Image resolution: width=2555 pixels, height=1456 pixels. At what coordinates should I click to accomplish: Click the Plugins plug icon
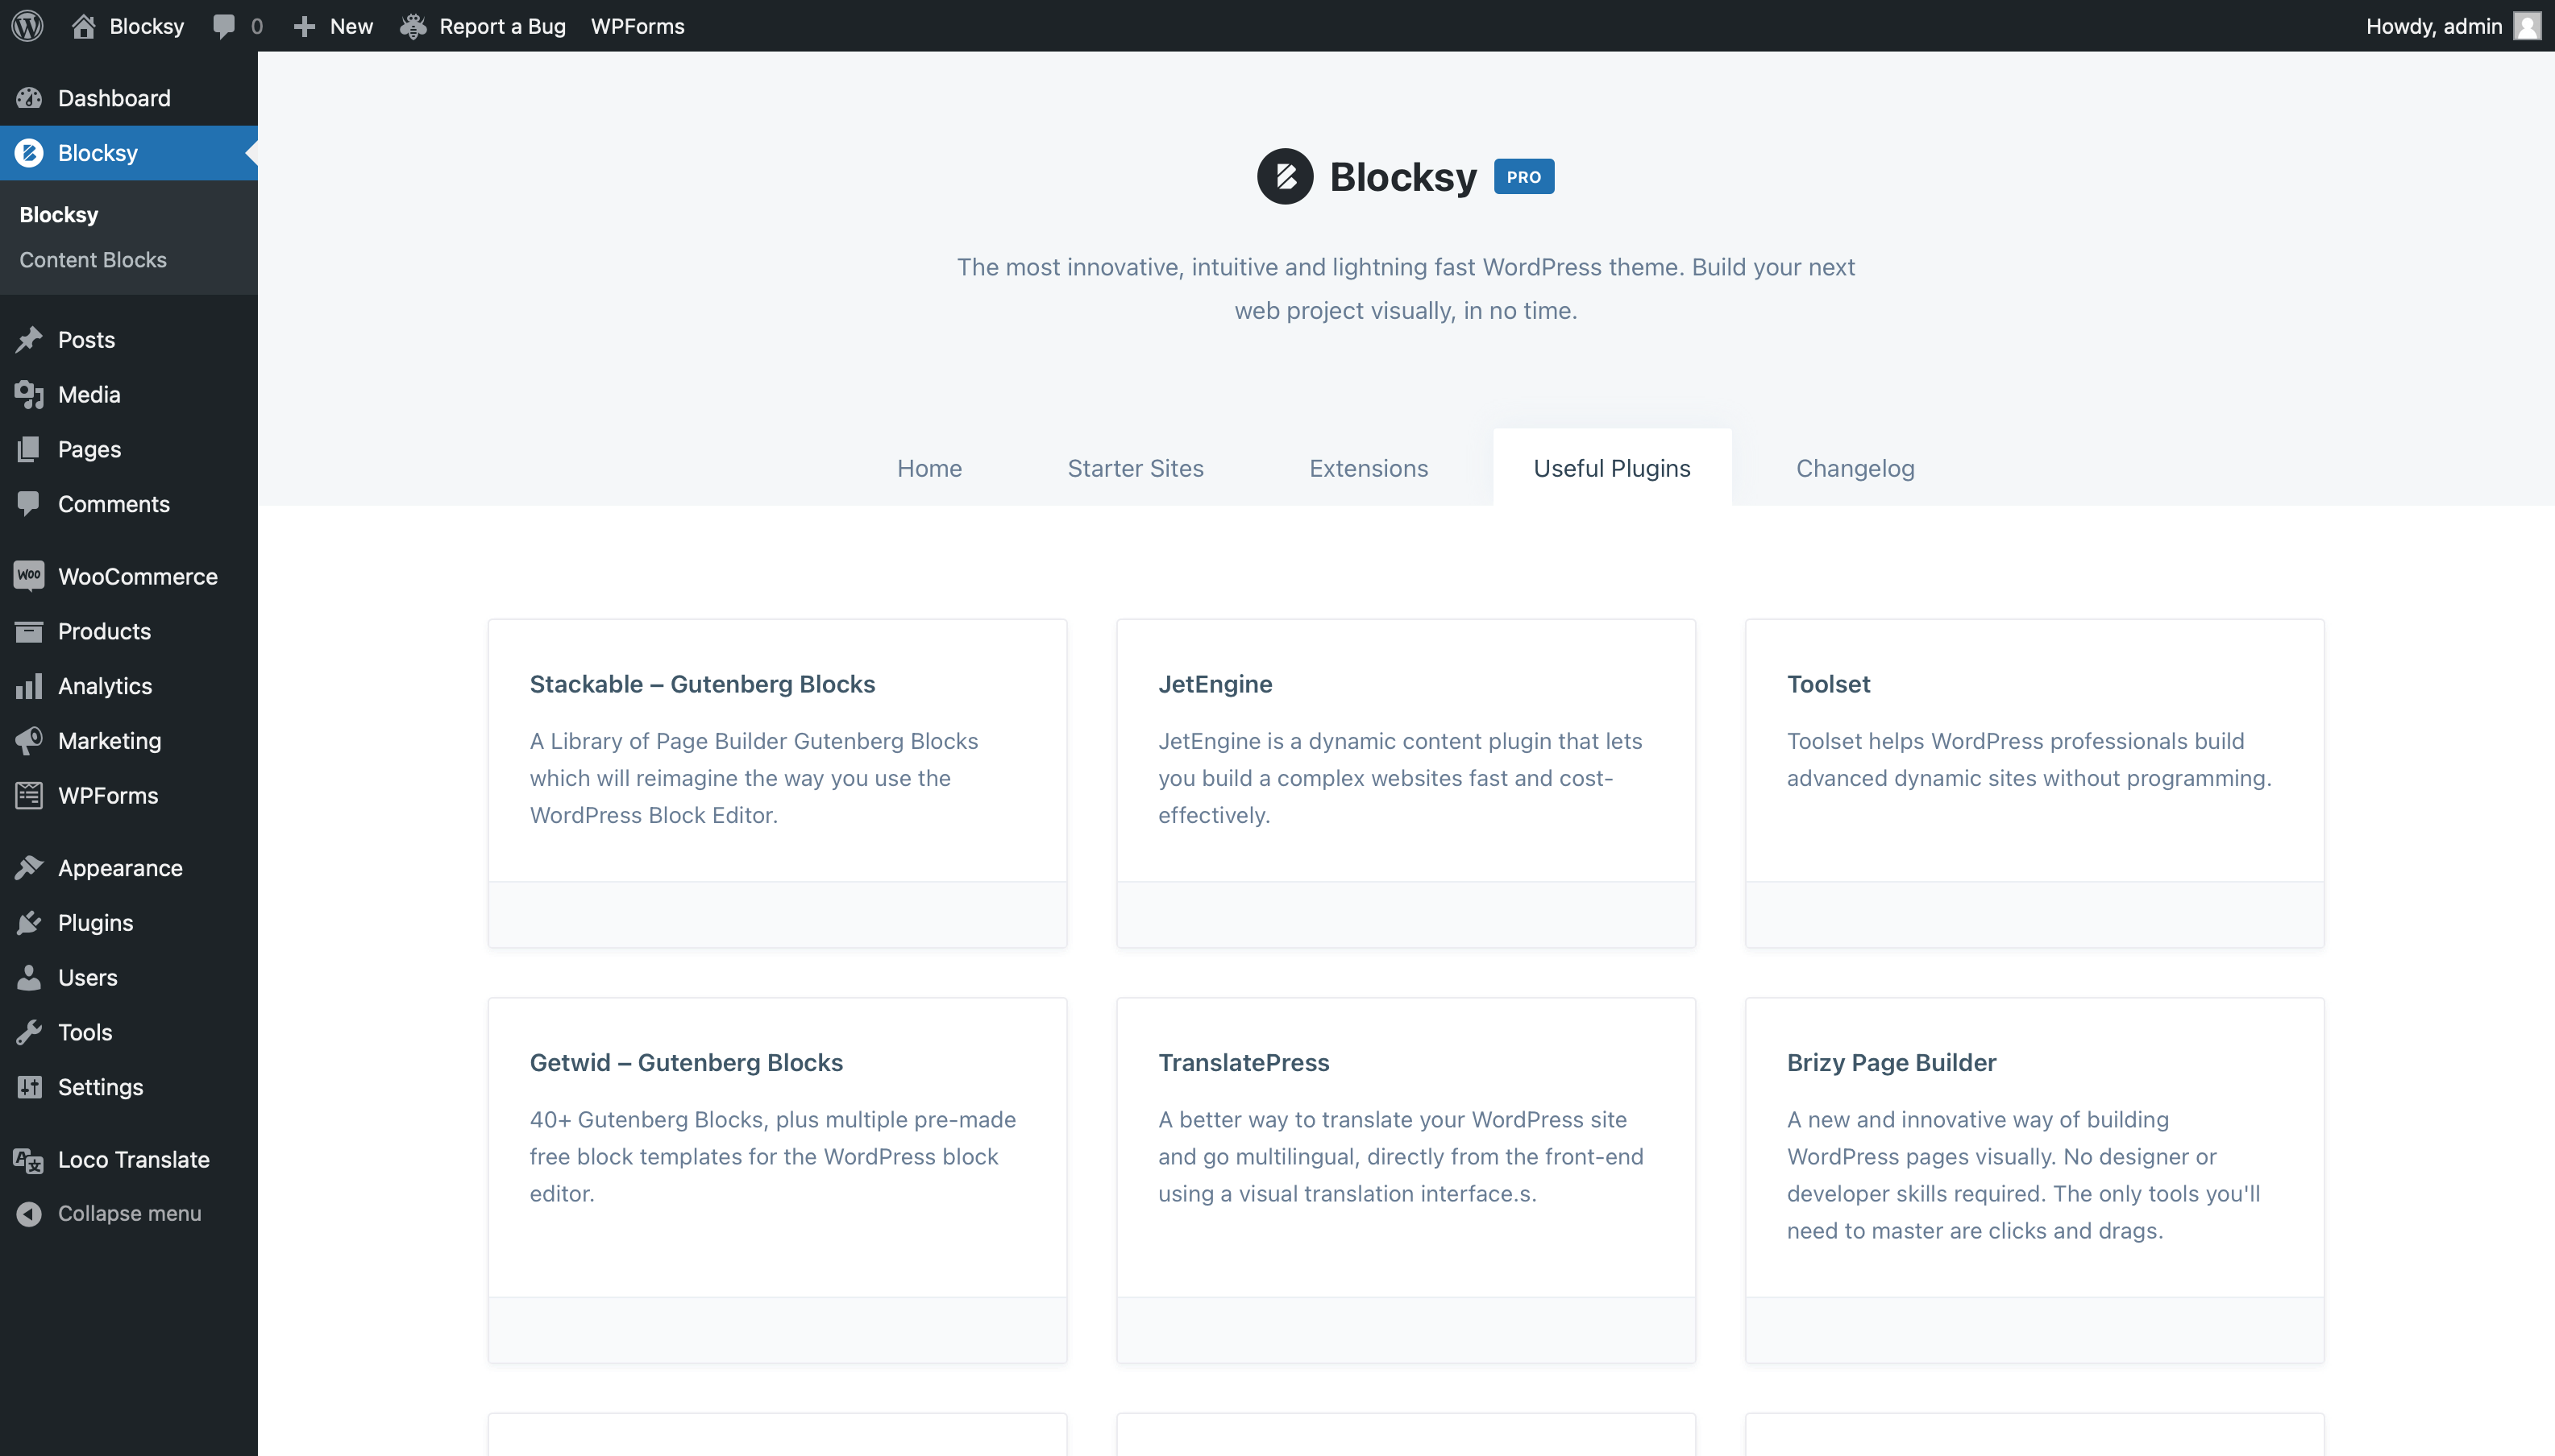(29, 923)
